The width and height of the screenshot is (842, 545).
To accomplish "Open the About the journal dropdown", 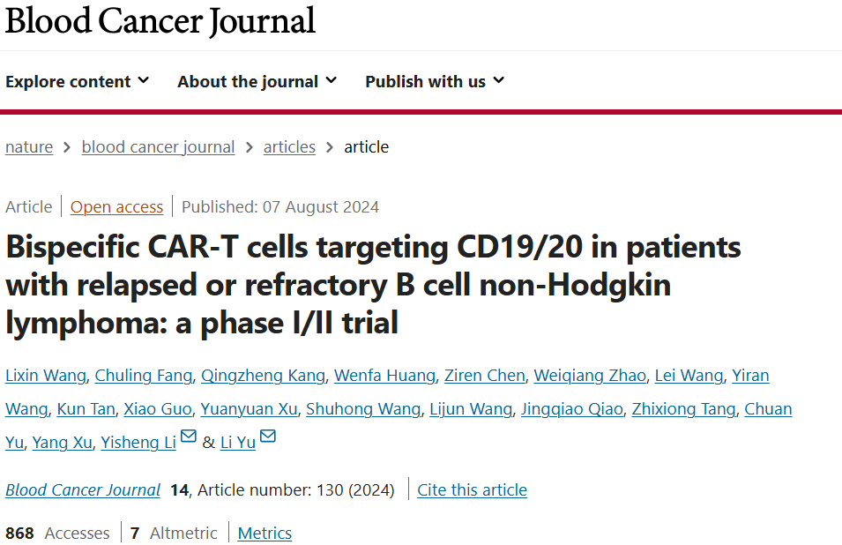I will tap(257, 82).
